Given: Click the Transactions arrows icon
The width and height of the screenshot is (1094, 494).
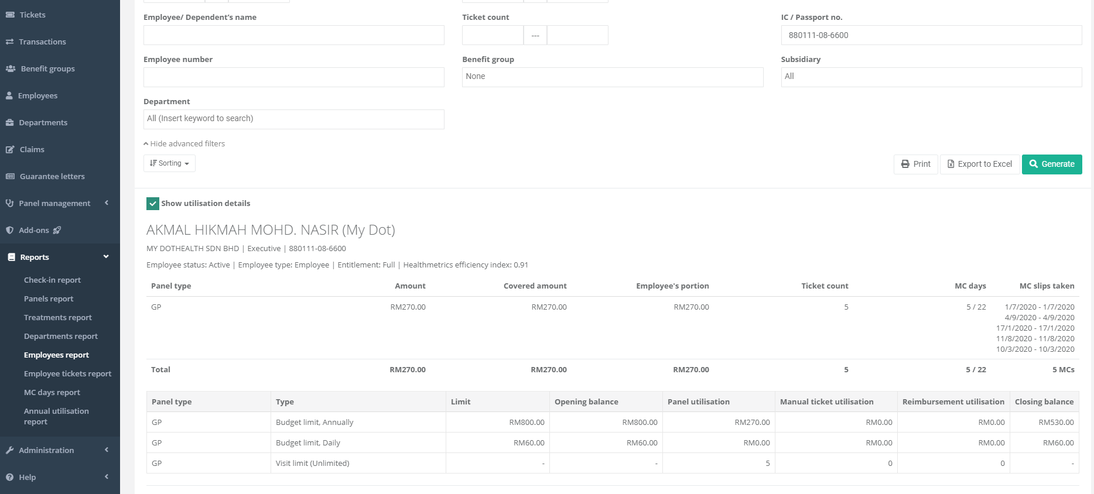Looking at the screenshot, I should 9,42.
